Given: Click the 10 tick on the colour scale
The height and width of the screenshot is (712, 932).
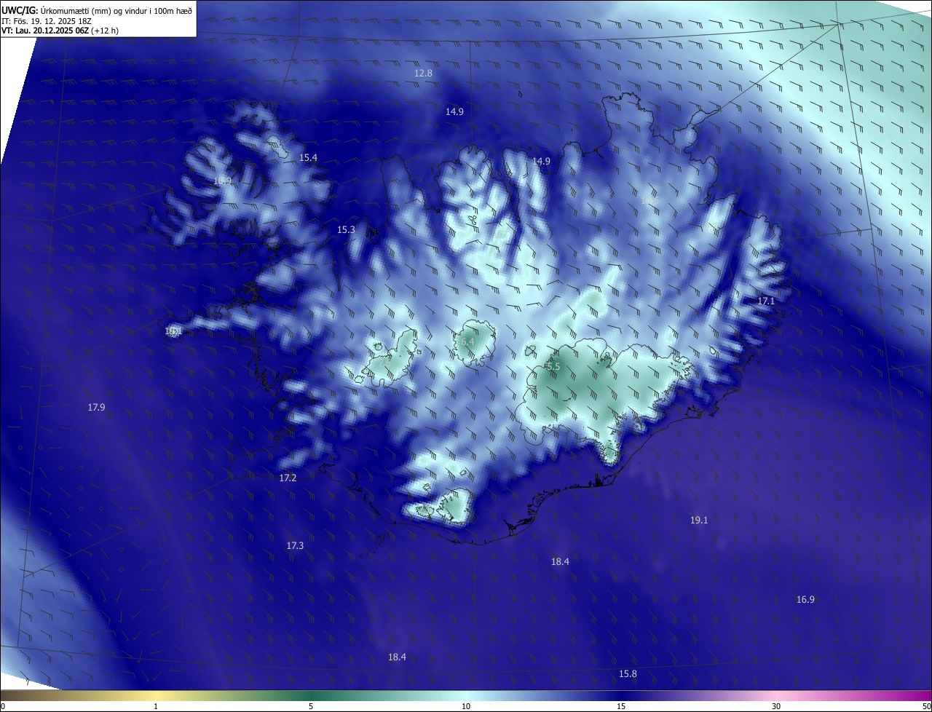Looking at the screenshot, I should pyautogui.click(x=466, y=707).
